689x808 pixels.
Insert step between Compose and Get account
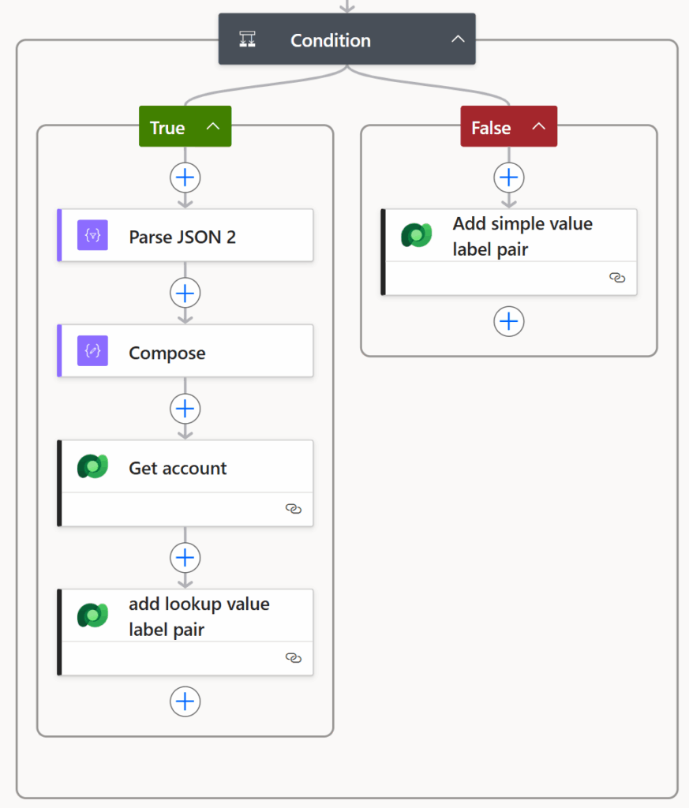[185, 409]
